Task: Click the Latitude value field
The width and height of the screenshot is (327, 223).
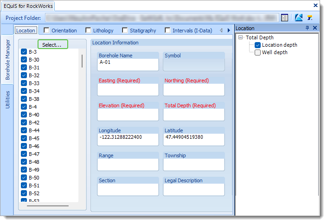Action: (194, 139)
